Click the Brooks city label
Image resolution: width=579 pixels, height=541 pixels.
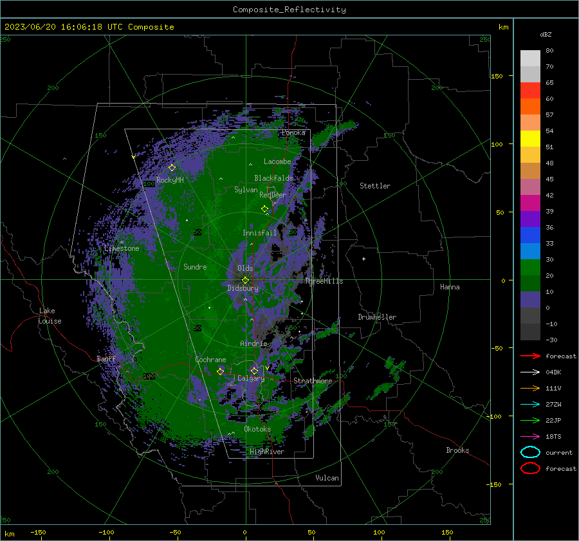point(457,450)
